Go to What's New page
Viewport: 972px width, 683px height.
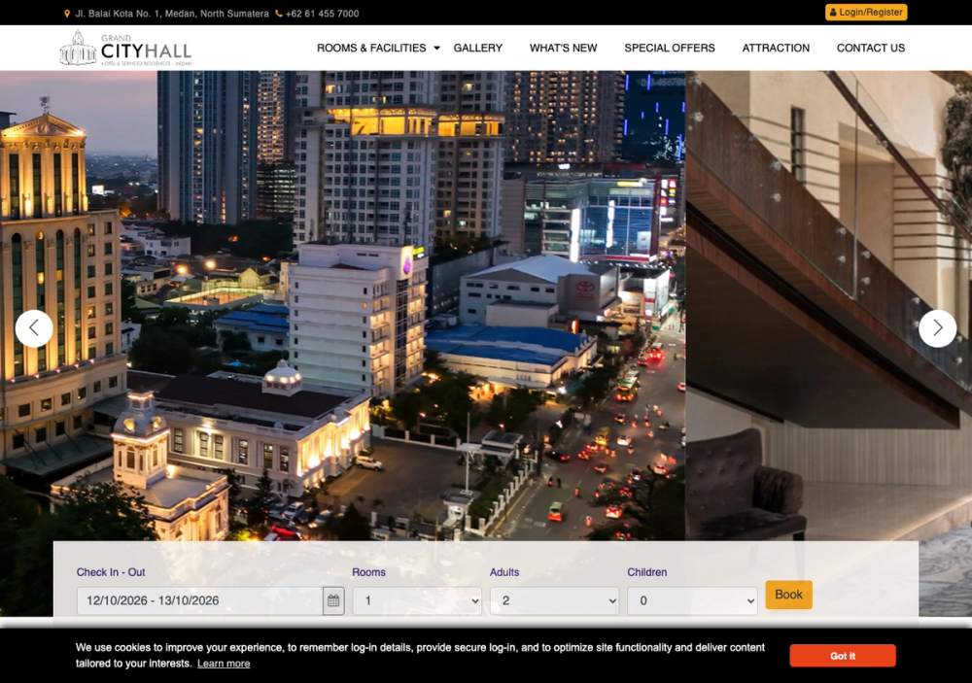tap(564, 48)
